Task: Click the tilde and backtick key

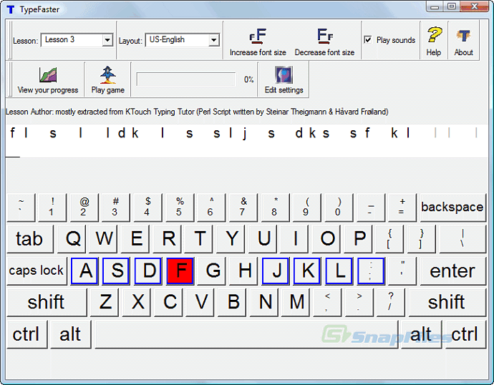Action: tap(21, 208)
